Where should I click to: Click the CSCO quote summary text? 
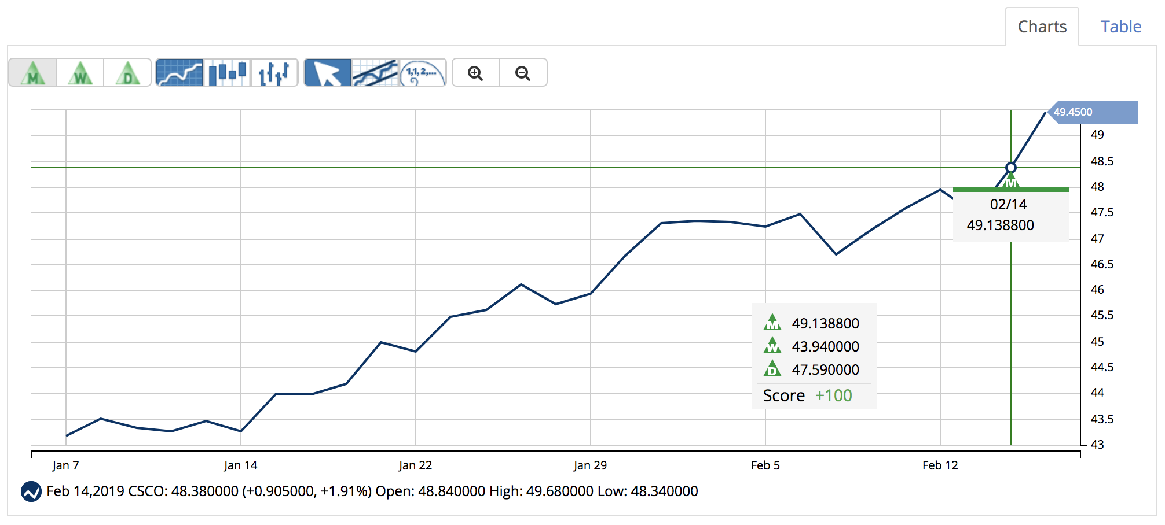372,491
